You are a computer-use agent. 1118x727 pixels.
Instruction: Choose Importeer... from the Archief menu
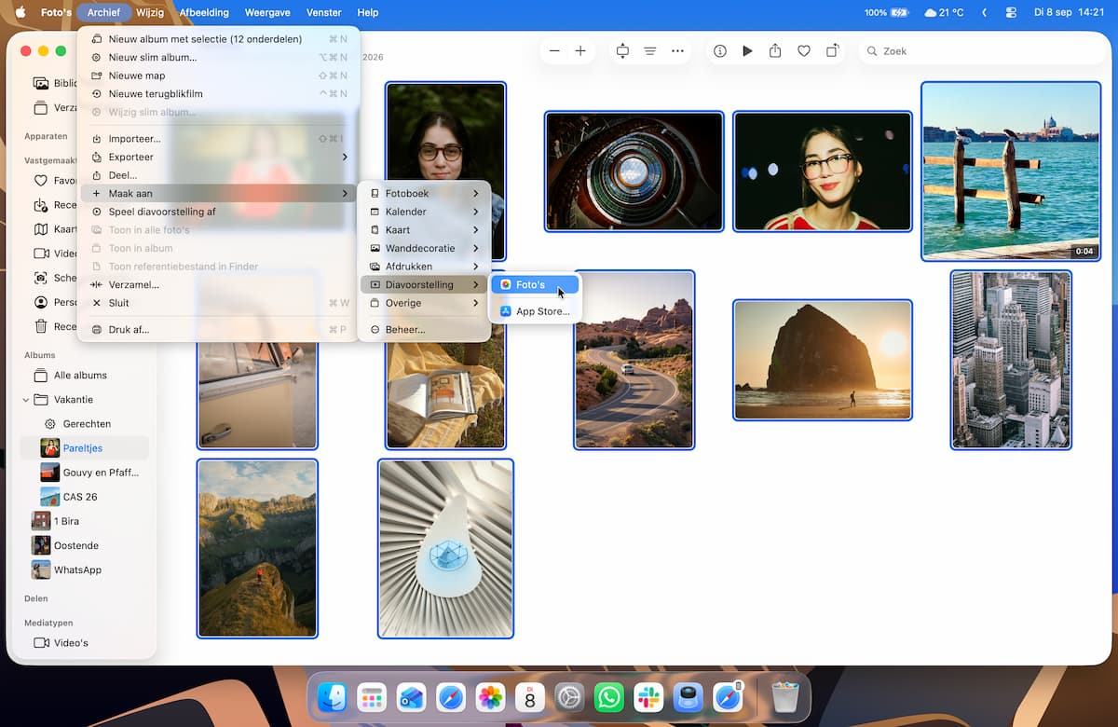(x=219, y=139)
